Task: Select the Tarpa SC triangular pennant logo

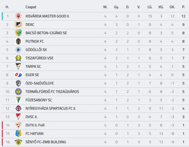Action: coord(18,66)
